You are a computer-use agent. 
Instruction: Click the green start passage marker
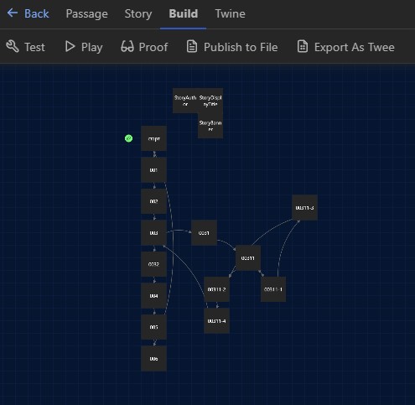pyautogui.click(x=128, y=138)
